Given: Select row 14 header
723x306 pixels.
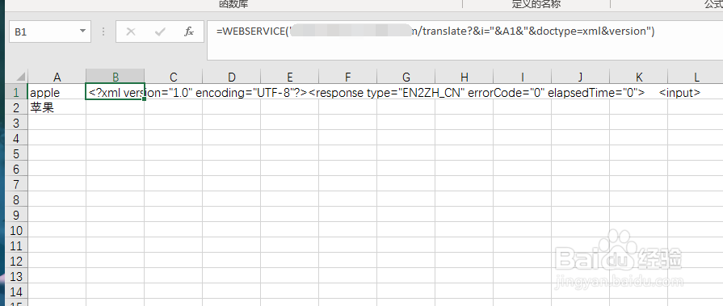Looking at the screenshot, I should point(17,291).
